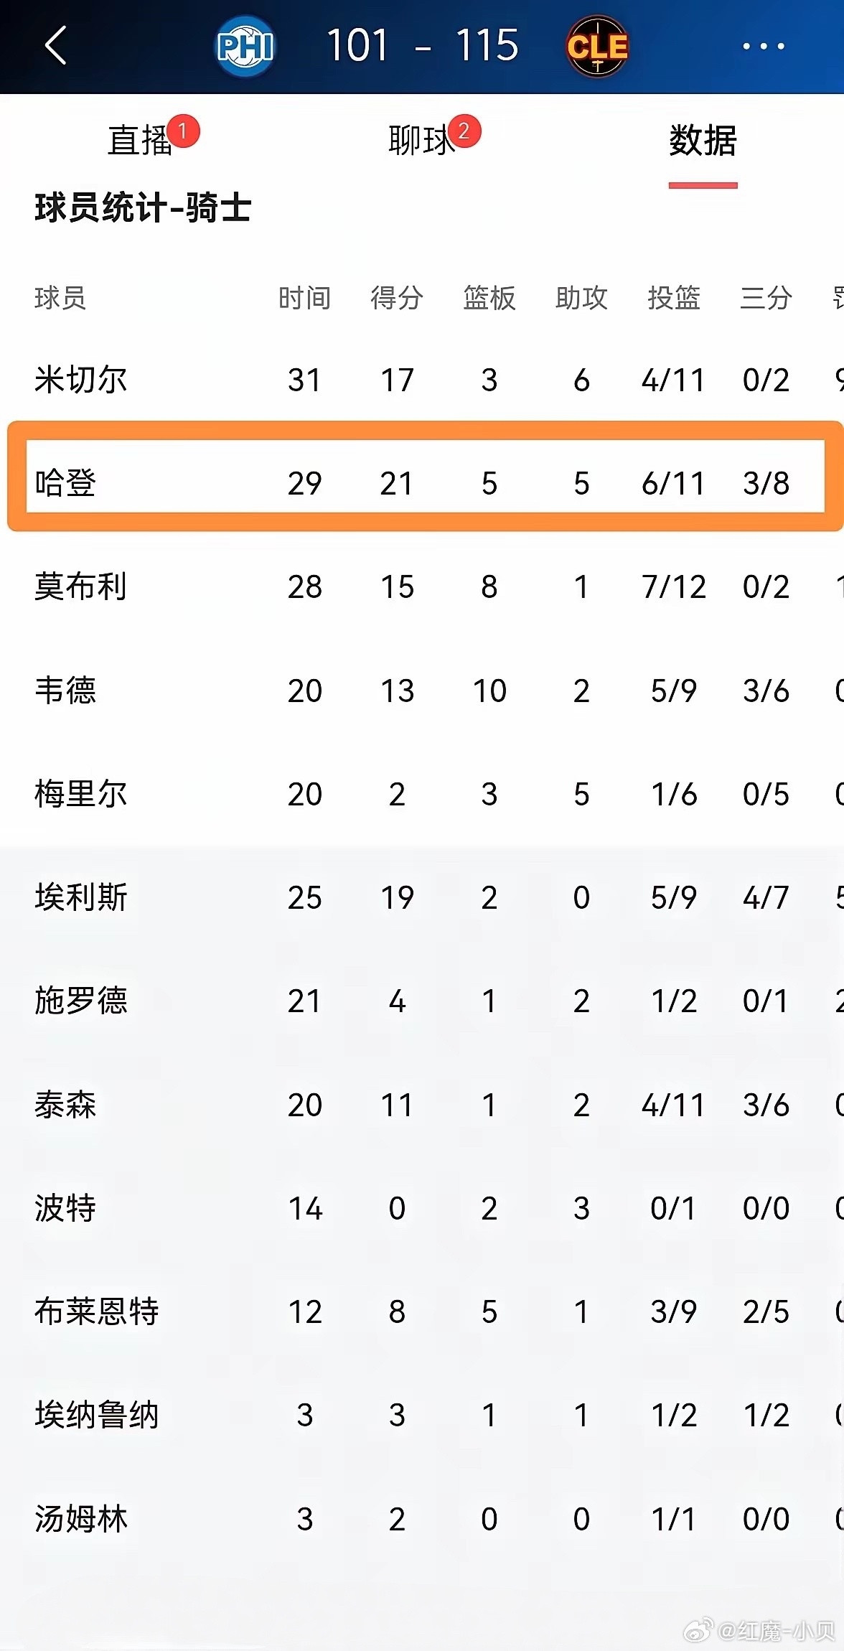Tap the back arrow to exit game page
The width and height of the screenshot is (844, 1651).
click(57, 45)
